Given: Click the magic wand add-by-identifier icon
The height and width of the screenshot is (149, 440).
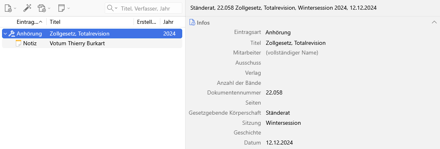Looking at the screenshot, I should (27, 8).
